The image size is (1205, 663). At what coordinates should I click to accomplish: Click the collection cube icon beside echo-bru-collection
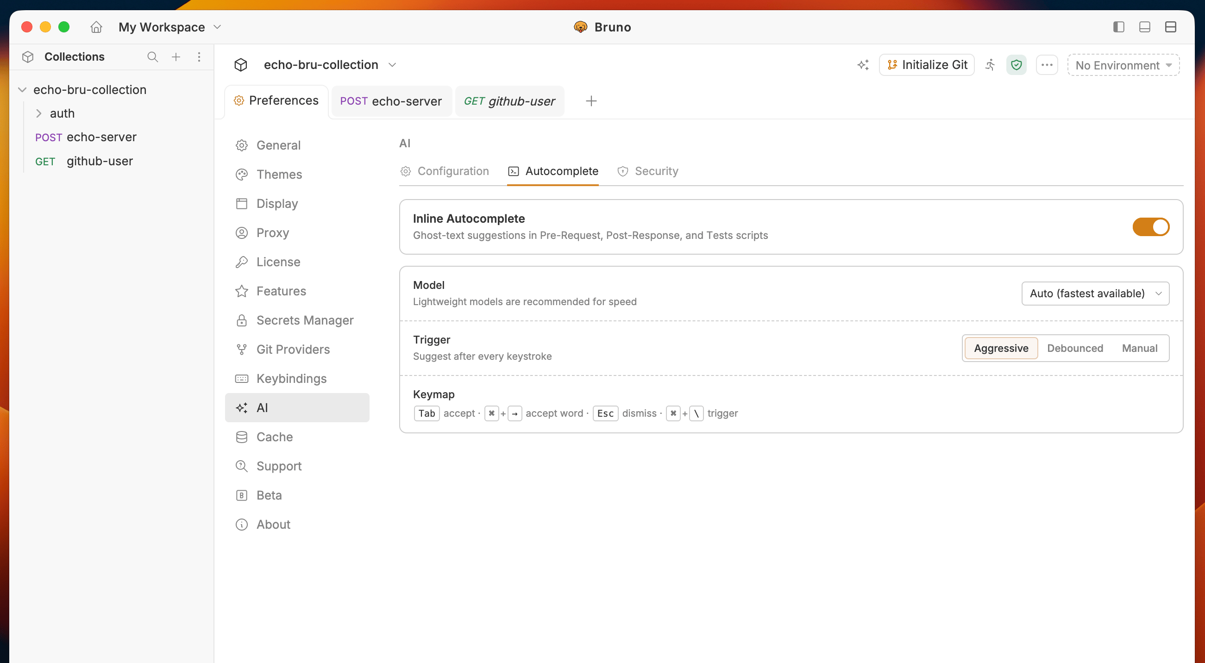pyautogui.click(x=241, y=65)
